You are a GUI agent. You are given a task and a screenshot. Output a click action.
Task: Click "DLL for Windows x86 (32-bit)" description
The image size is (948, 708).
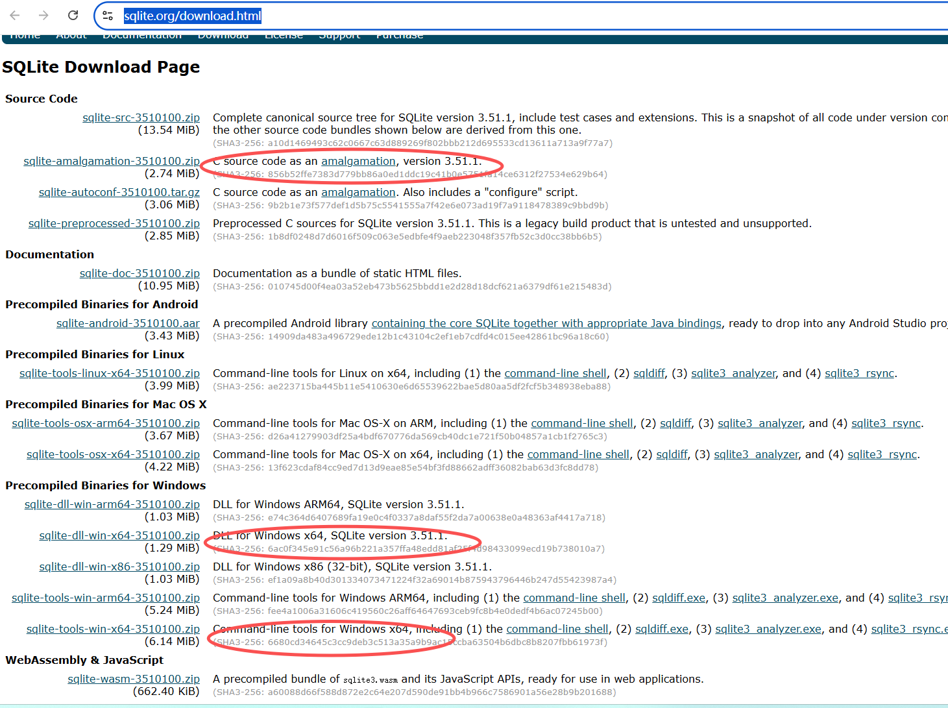[x=352, y=567]
